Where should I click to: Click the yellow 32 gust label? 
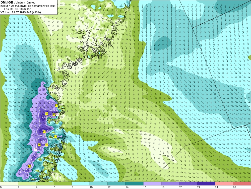[x=44, y=132]
